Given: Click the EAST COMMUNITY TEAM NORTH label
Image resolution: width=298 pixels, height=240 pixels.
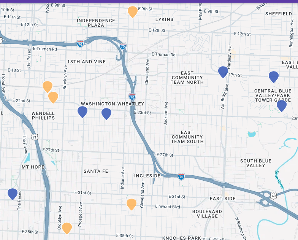Looking at the screenshot, I should click(x=187, y=78).
